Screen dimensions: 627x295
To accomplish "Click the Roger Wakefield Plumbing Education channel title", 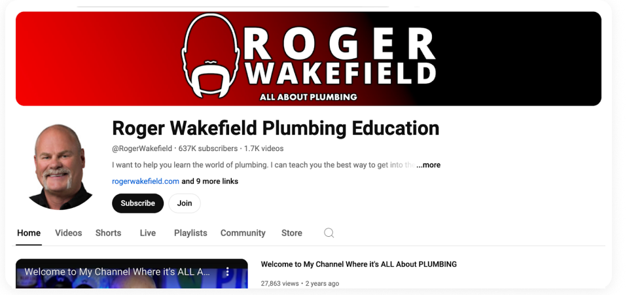I will [x=276, y=128].
